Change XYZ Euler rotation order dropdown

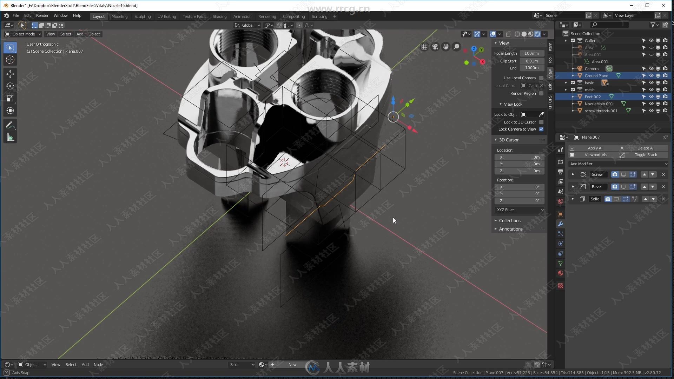click(x=518, y=210)
